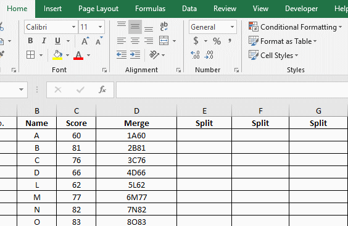
Task: Toggle Italic formatting
Action: pos(44,41)
